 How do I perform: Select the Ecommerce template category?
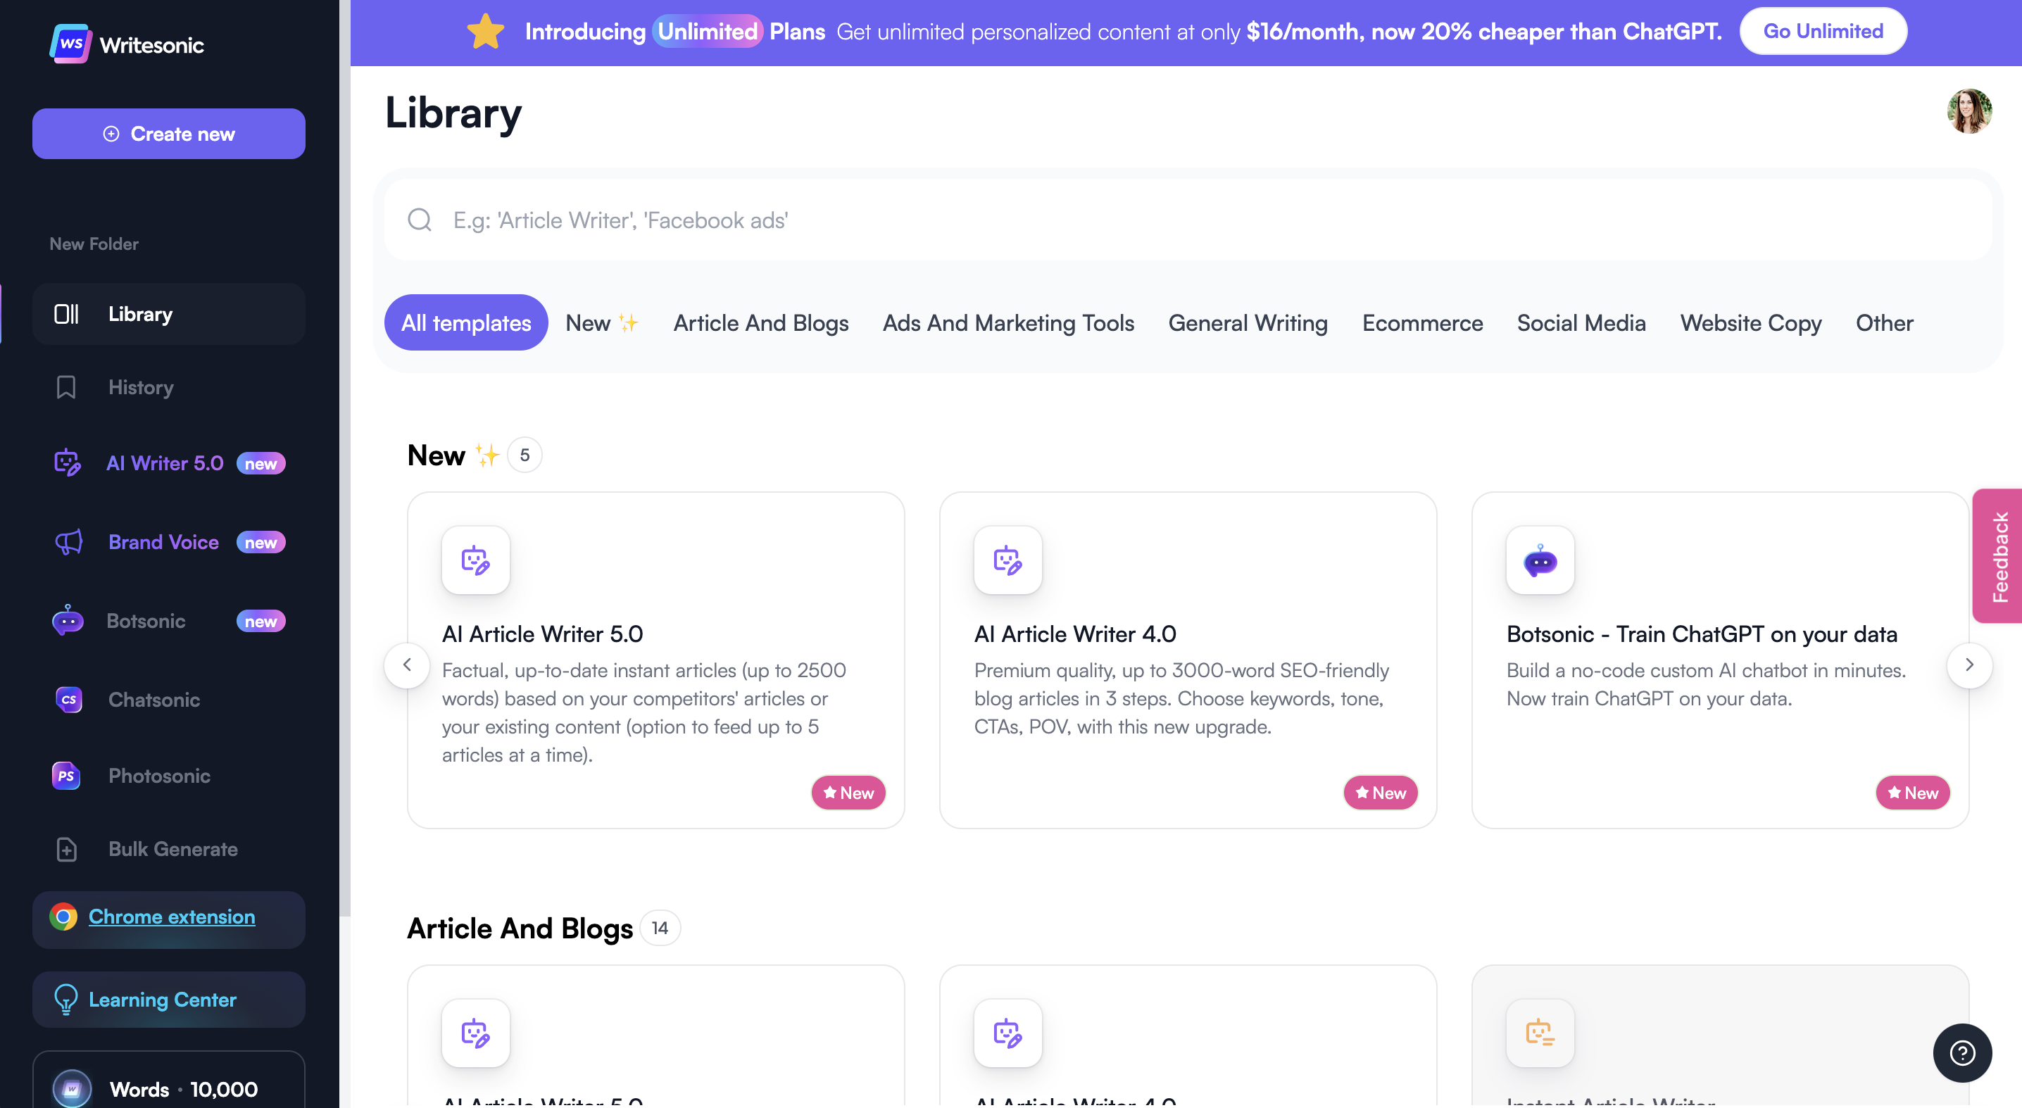coord(1421,322)
